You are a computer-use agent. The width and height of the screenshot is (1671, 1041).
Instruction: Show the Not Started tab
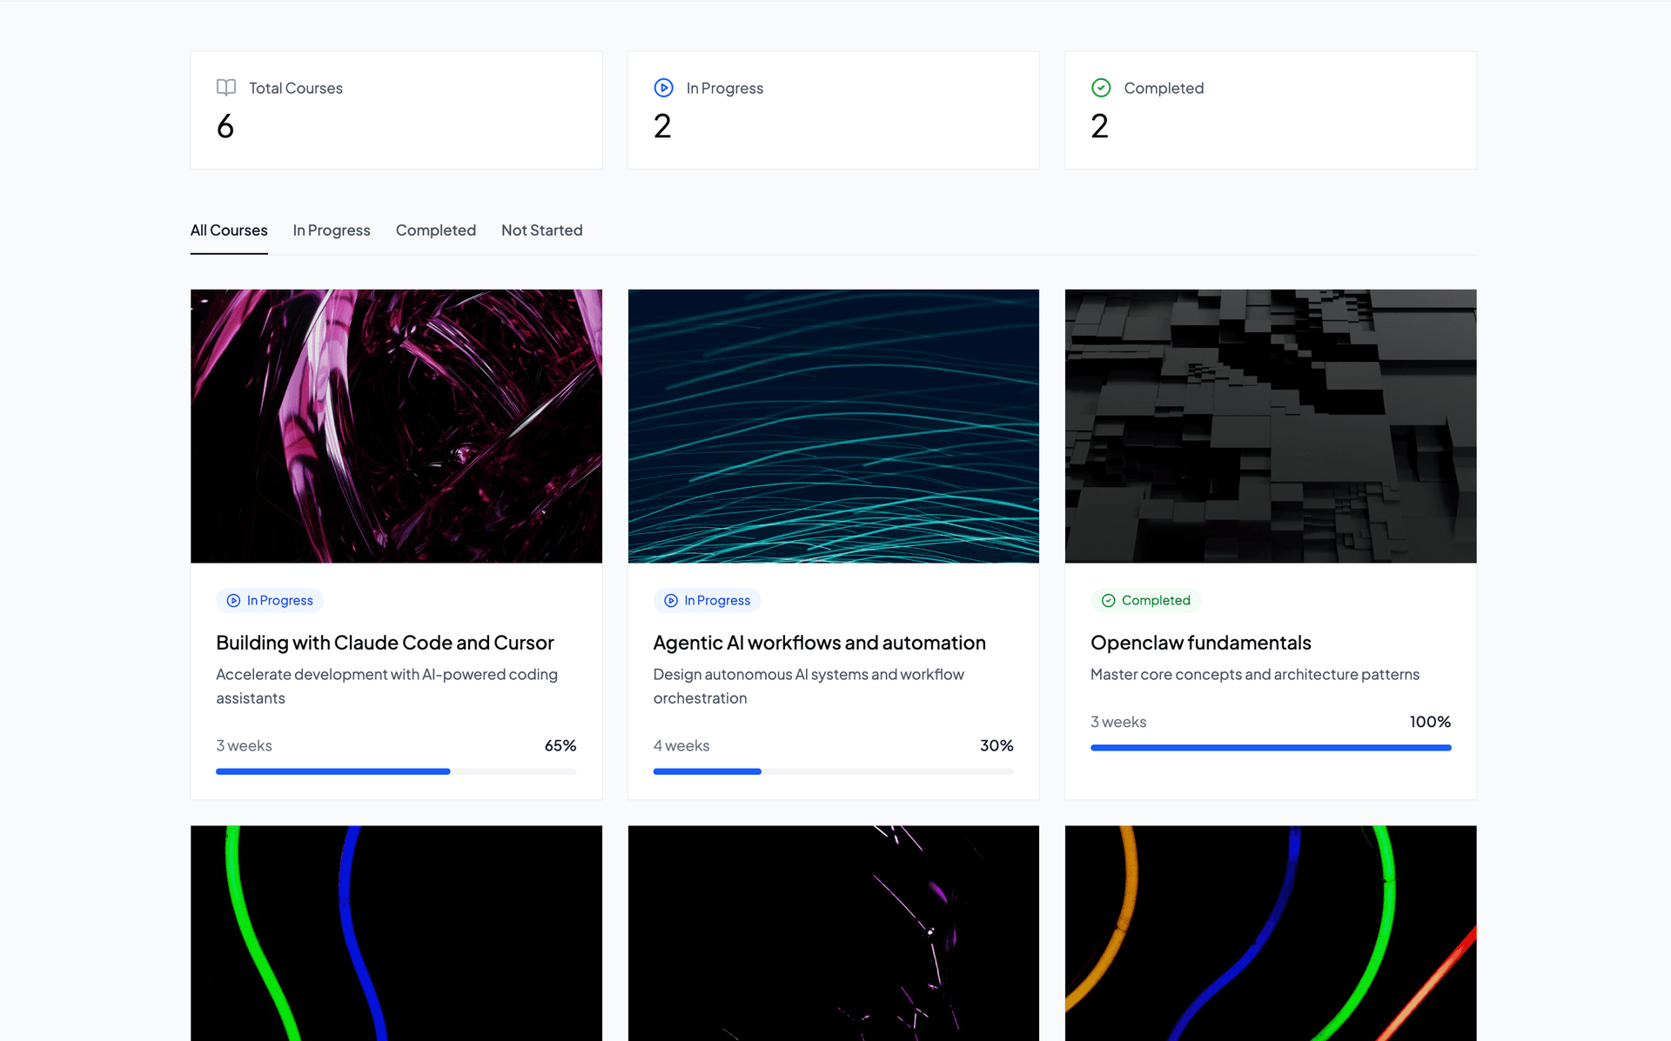click(x=541, y=230)
